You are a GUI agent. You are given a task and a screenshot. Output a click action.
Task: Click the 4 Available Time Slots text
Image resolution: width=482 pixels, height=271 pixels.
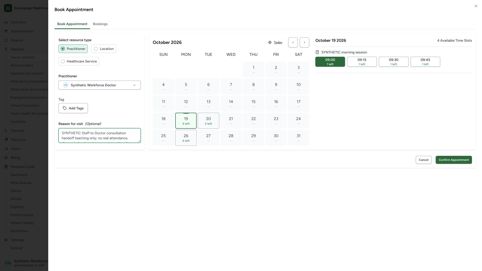454,40
